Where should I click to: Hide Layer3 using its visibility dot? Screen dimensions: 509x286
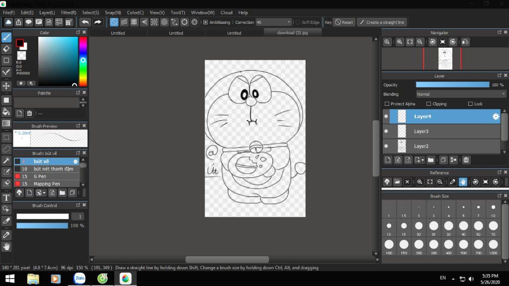pos(386,132)
